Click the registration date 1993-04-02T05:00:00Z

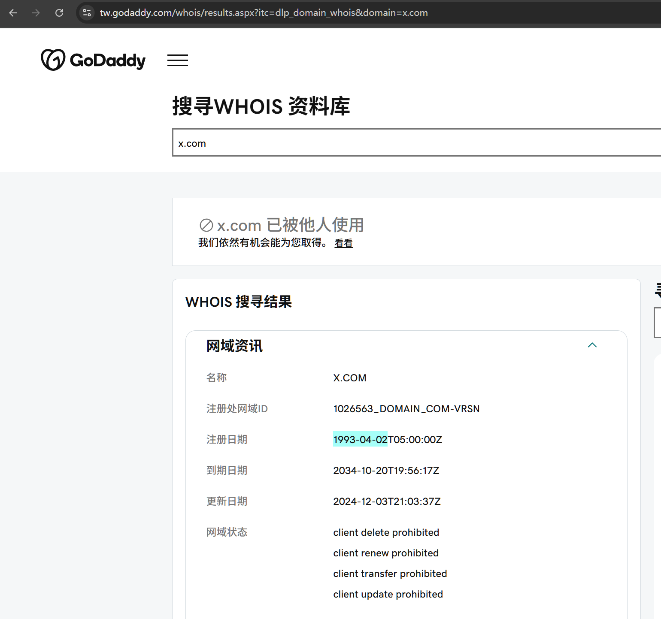[388, 440]
